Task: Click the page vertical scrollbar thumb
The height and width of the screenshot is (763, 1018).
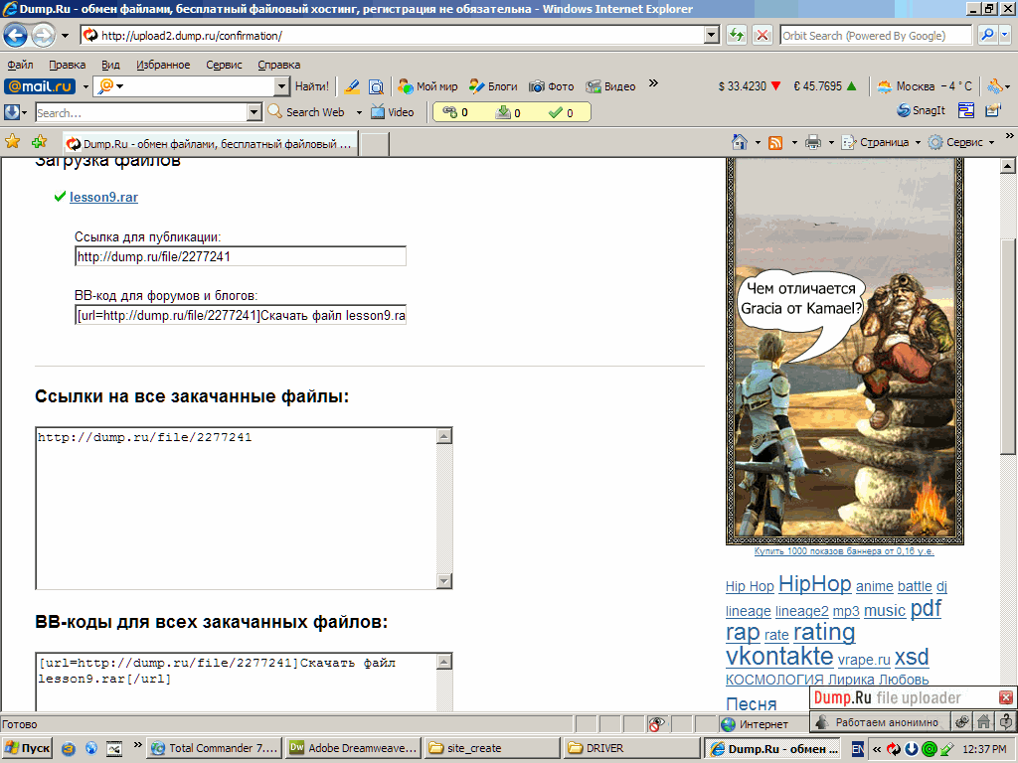Action: coord(1008,347)
